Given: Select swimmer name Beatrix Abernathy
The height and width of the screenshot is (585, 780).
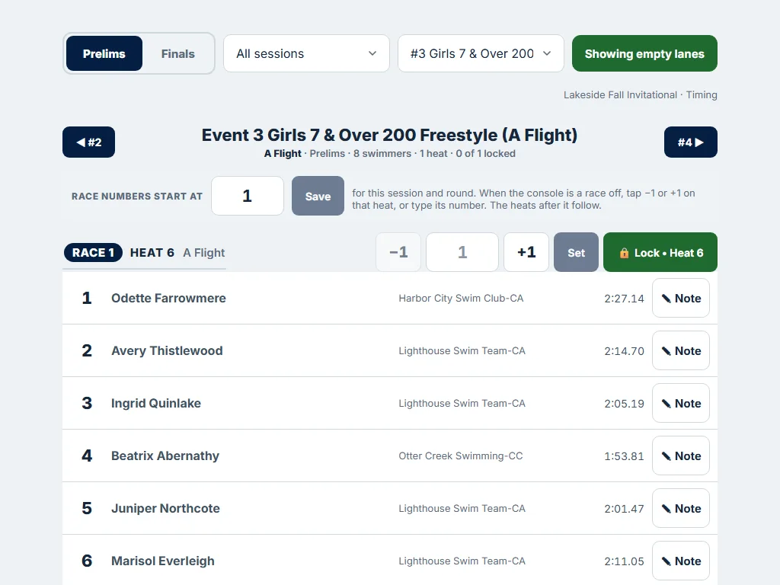Looking at the screenshot, I should [165, 456].
